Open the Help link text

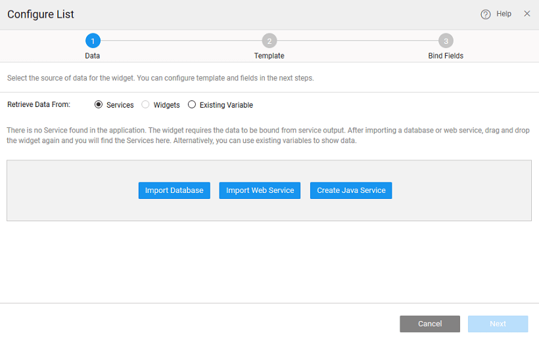click(x=504, y=14)
